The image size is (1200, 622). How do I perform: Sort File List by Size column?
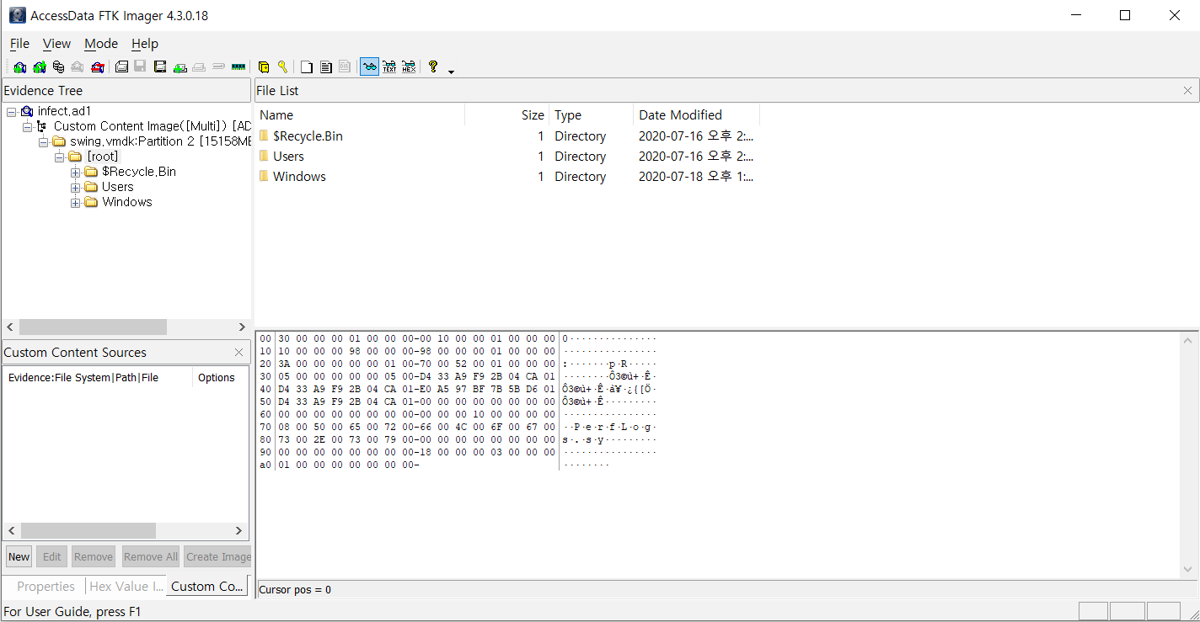click(x=506, y=115)
